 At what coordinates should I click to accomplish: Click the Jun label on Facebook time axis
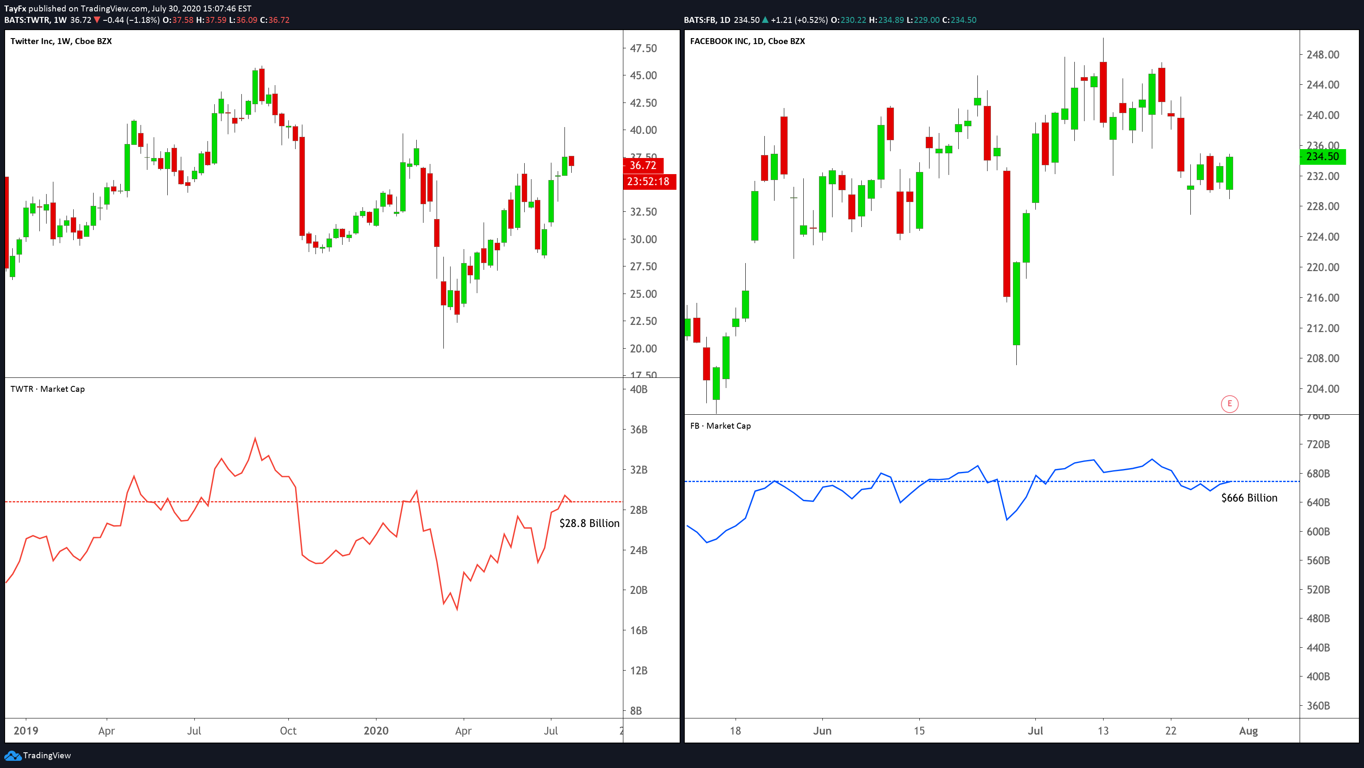[822, 731]
